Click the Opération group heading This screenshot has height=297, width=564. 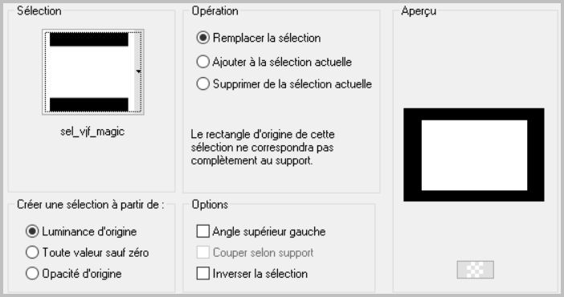(215, 10)
